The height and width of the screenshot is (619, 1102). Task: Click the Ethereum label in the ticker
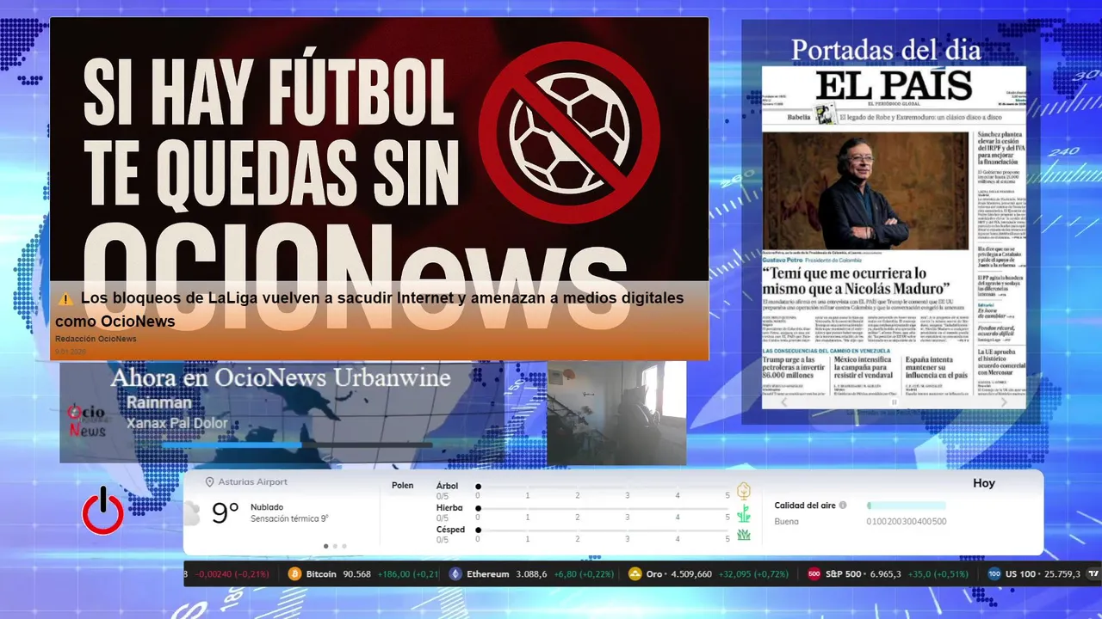[488, 574]
